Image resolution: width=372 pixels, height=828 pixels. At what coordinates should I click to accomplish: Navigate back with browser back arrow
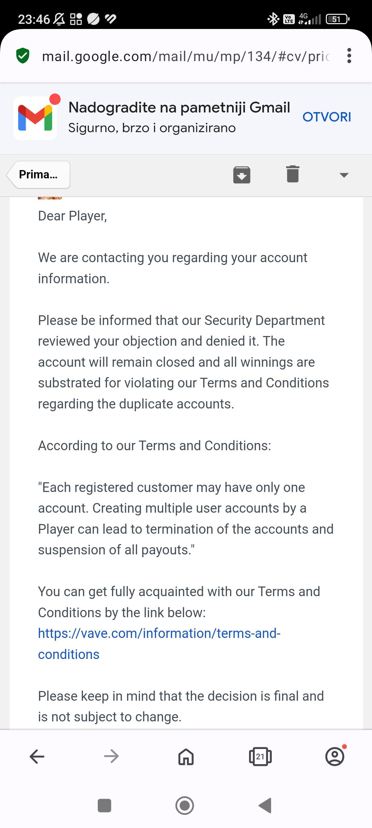(37, 757)
